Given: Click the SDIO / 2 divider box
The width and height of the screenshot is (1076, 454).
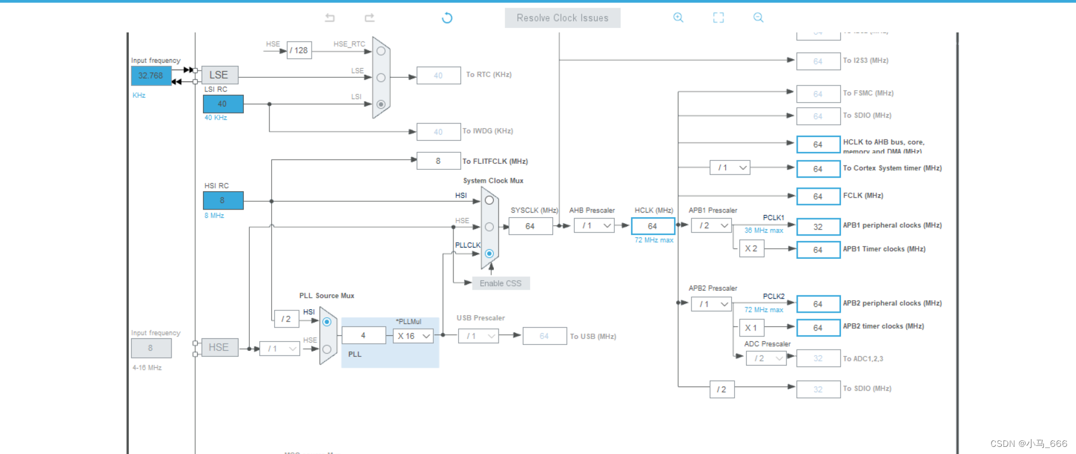Looking at the screenshot, I should coord(722,389).
